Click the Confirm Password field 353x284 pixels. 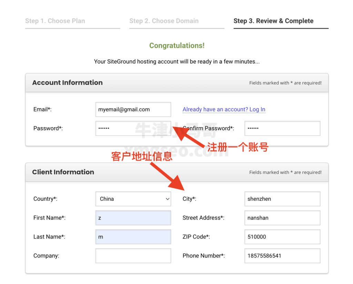tap(282, 129)
